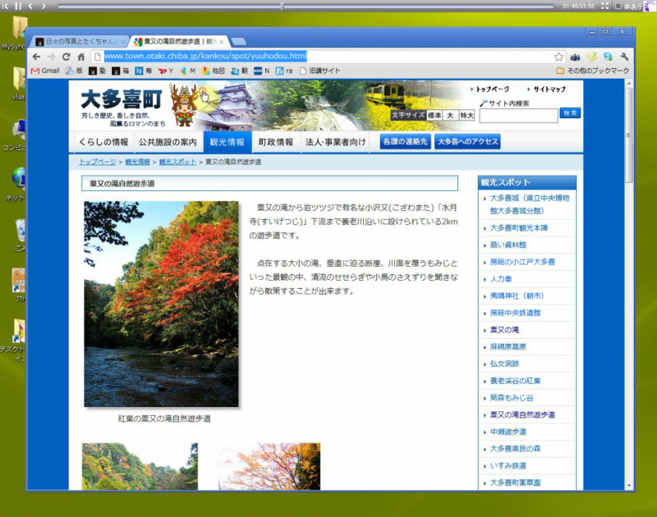Open a new browser tab

pyautogui.click(x=238, y=42)
